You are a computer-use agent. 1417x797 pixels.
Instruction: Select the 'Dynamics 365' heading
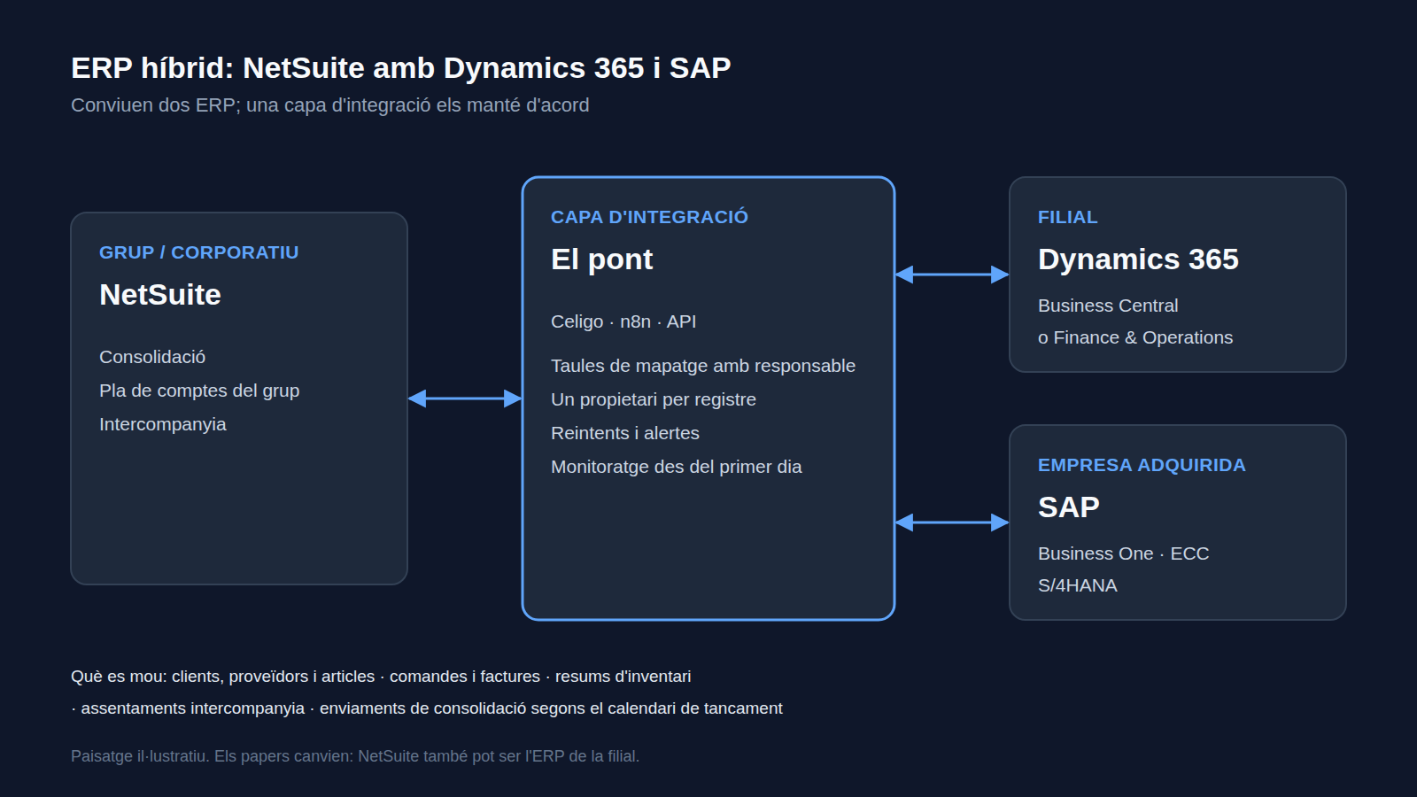coord(1138,259)
